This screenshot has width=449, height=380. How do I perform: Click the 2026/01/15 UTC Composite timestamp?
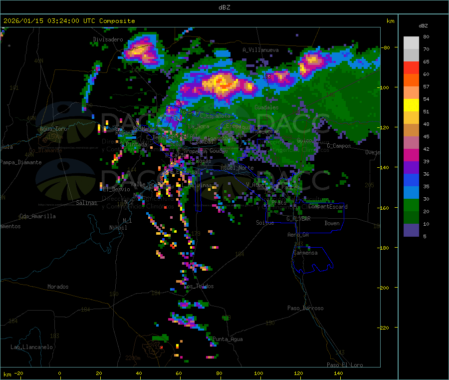(x=69, y=21)
